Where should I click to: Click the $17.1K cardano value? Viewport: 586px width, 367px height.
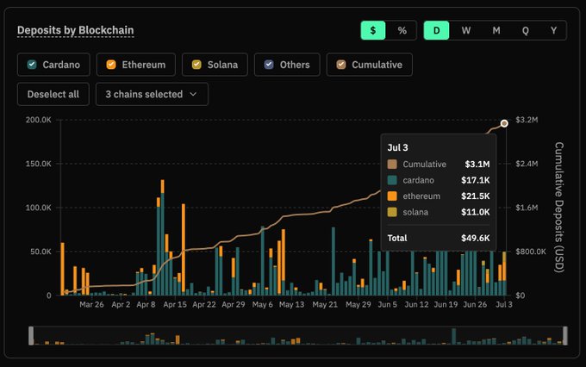pos(476,180)
